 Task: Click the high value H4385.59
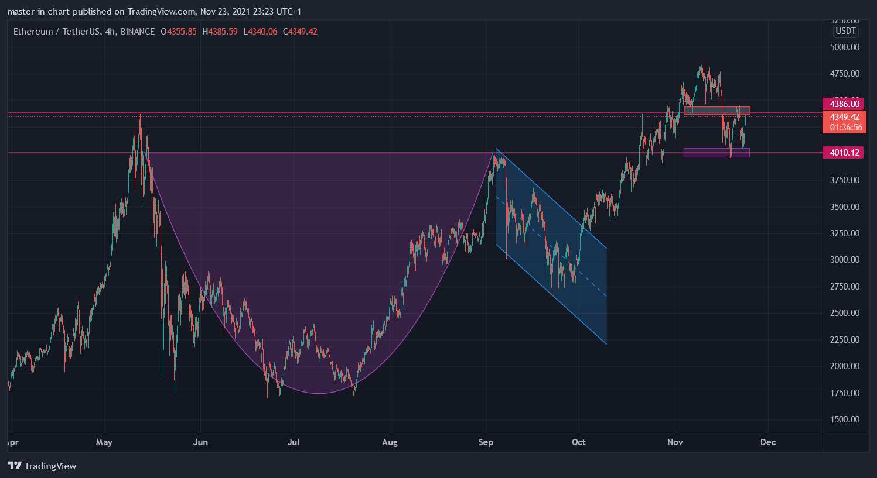(x=220, y=32)
